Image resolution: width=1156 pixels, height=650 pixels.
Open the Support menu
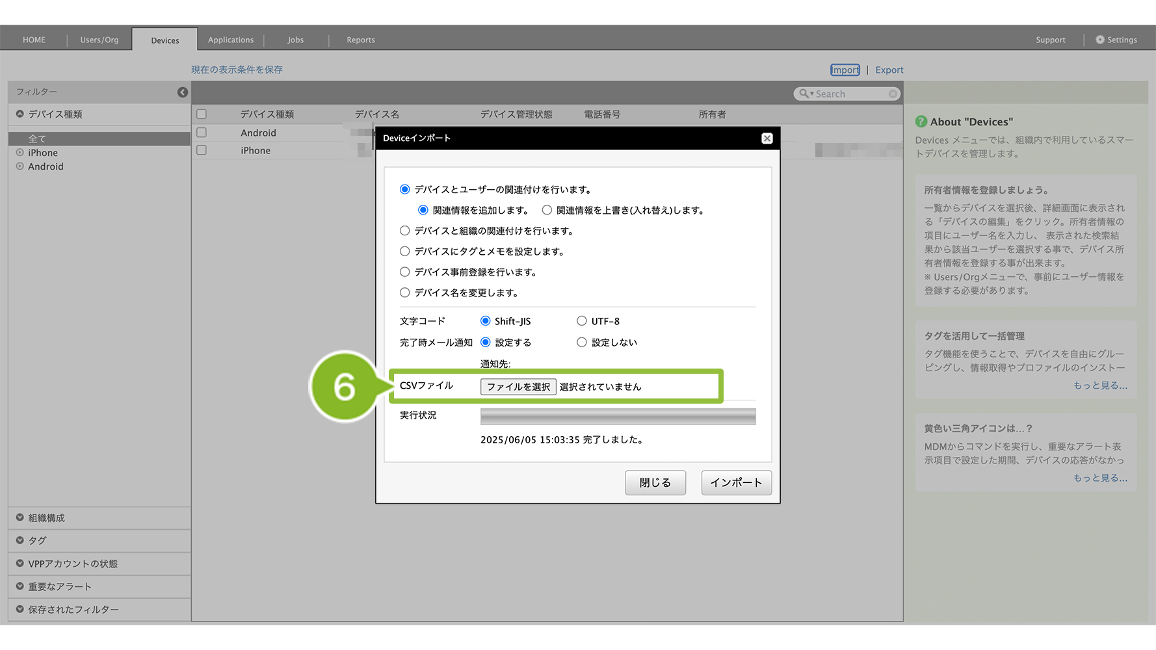(1051, 40)
